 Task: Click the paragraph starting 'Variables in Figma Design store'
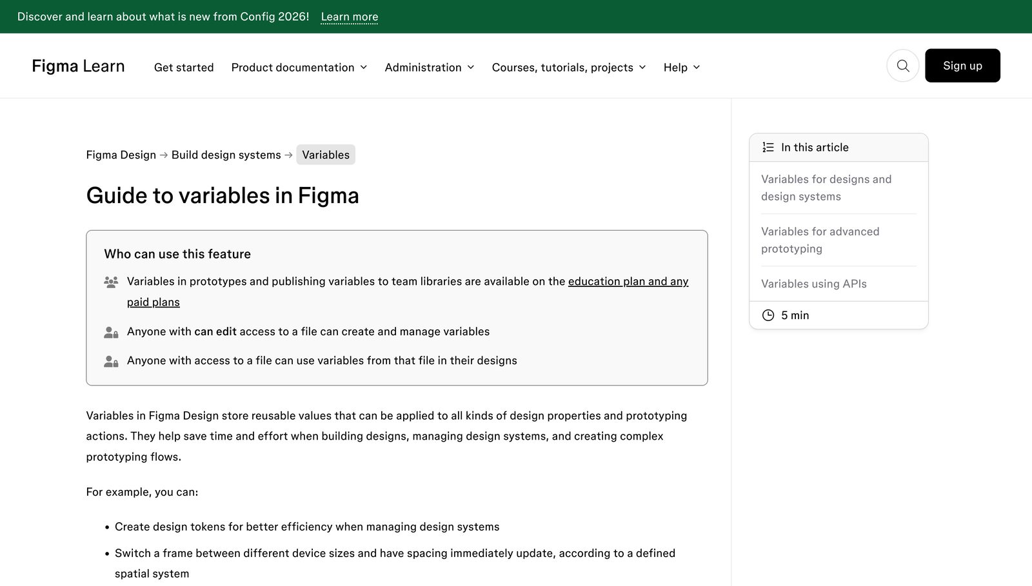(x=387, y=436)
